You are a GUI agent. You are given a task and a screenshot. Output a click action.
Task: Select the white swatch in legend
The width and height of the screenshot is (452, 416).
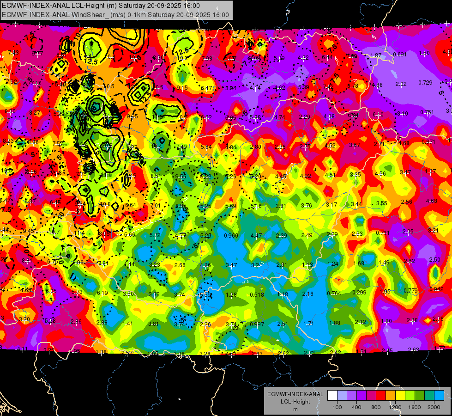coord(332,396)
